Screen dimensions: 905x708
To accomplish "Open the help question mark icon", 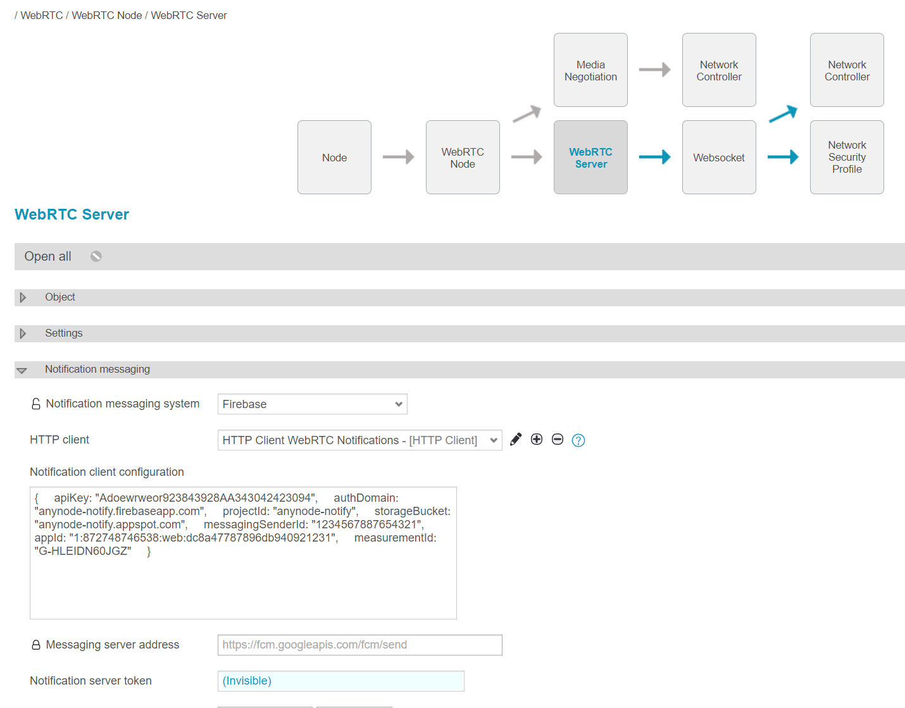I will click(578, 440).
